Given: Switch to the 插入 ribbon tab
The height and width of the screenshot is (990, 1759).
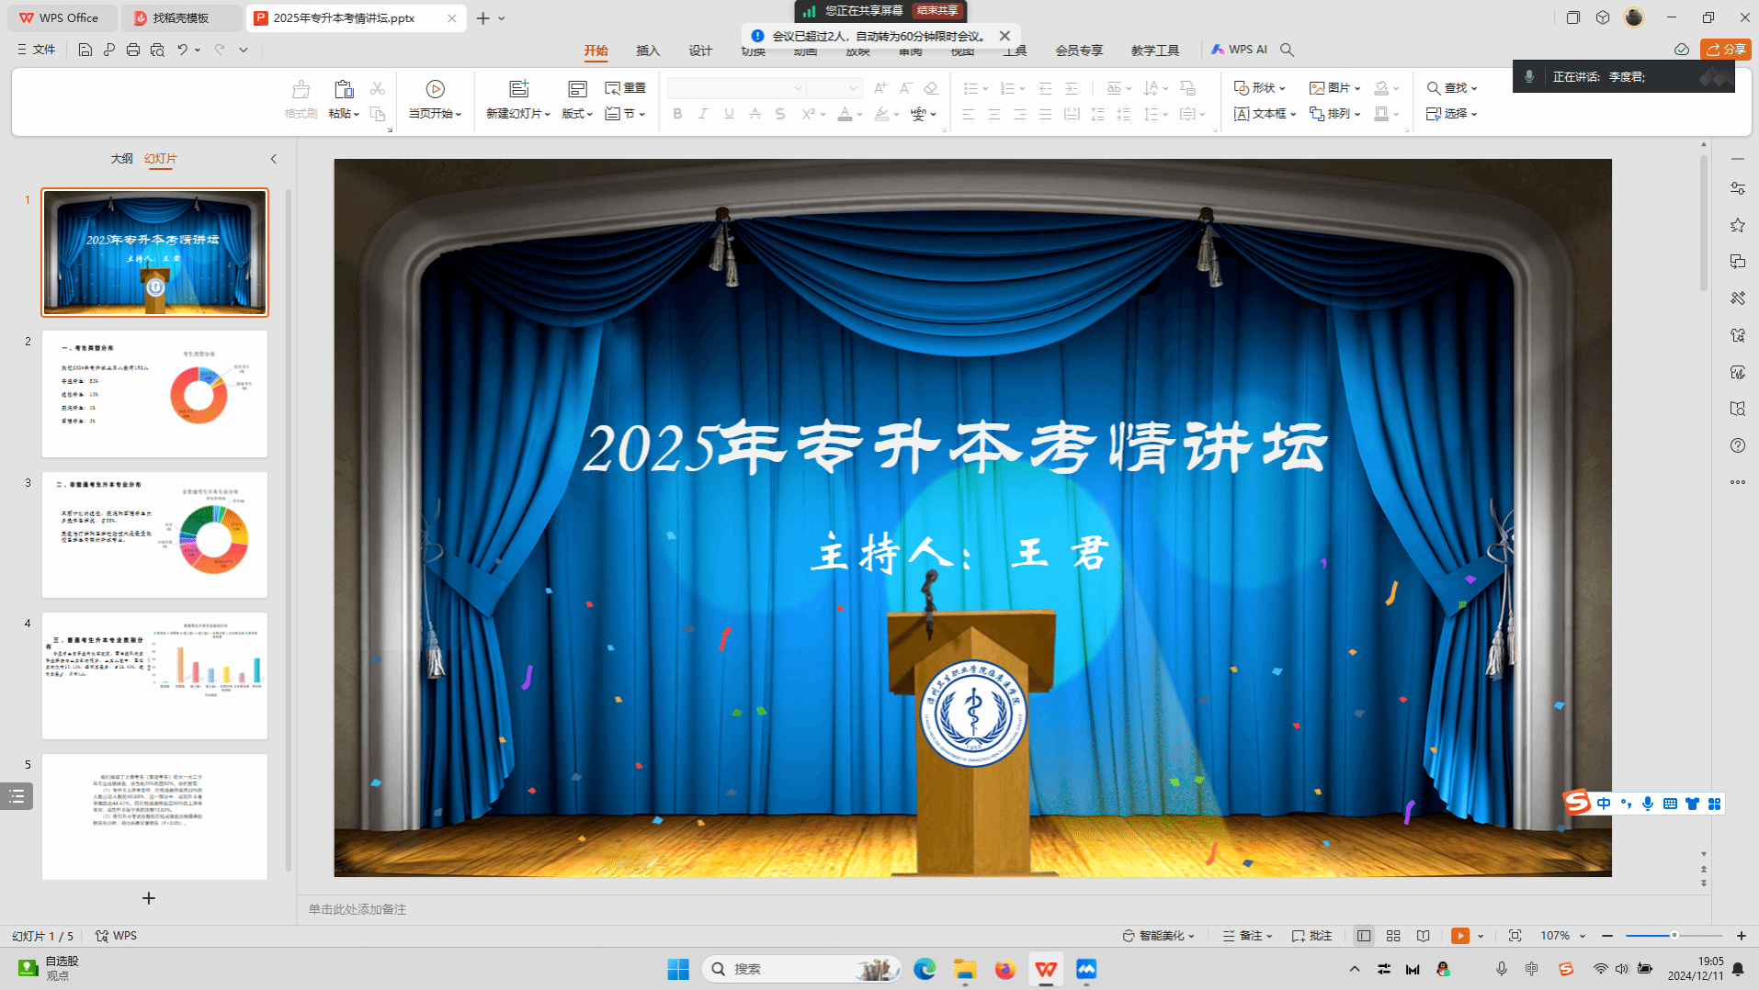Looking at the screenshot, I should (648, 51).
